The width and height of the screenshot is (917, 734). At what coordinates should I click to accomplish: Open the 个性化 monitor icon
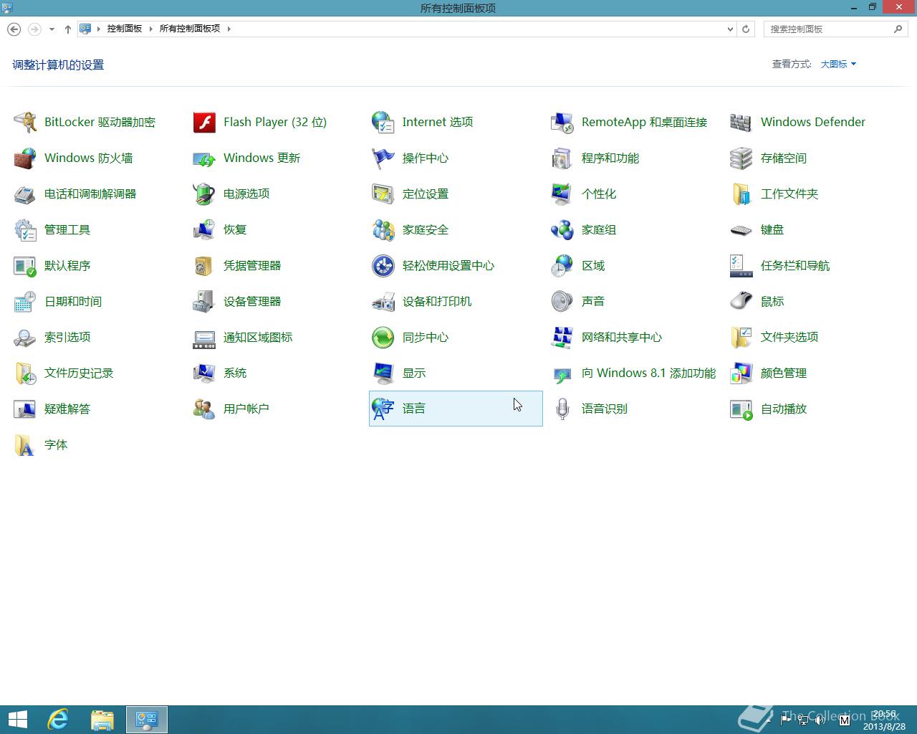coord(562,194)
